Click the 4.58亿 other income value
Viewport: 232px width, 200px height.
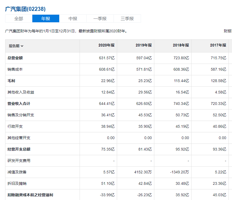[x=221, y=92]
